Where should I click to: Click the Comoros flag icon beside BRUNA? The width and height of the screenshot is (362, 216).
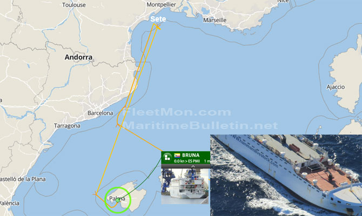[x=177, y=155]
